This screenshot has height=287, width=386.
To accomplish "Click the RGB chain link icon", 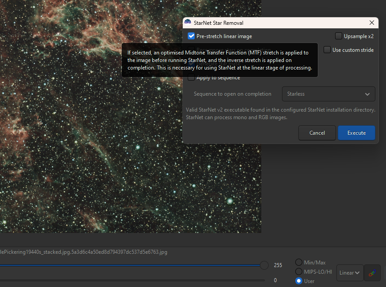I will pos(372,273).
